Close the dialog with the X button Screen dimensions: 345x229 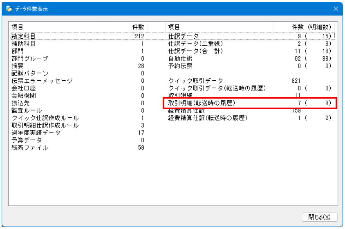point(336,9)
